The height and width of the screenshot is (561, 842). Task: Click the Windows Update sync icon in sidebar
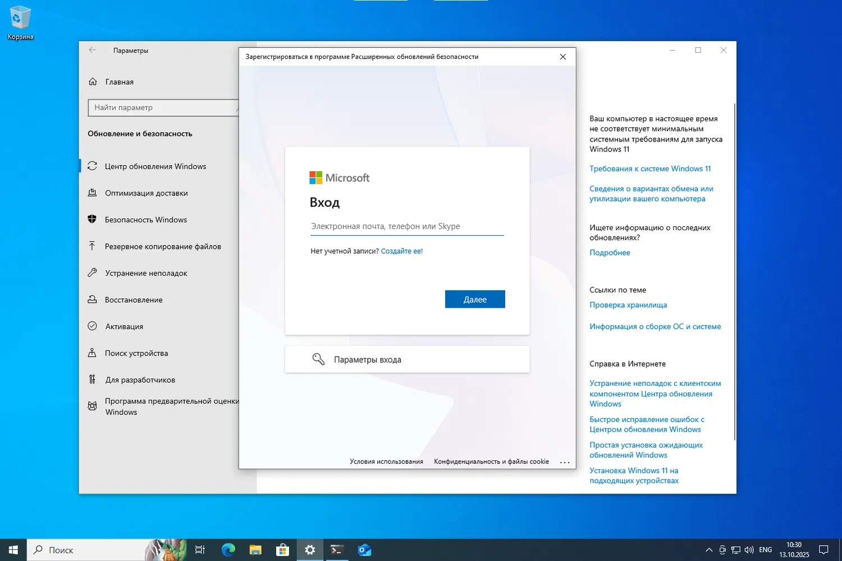(x=93, y=166)
